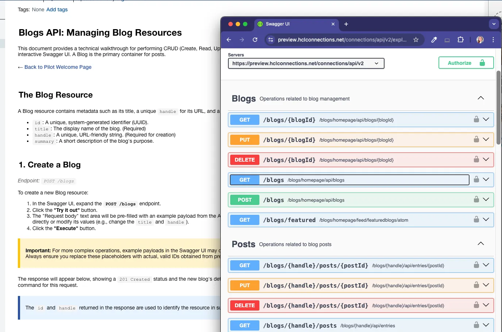Reload the Swagger UI page
Image resolution: width=502 pixels, height=332 pixels.
coord(255,40)
